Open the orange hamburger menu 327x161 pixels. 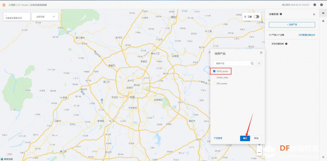[x=4, y=5]
